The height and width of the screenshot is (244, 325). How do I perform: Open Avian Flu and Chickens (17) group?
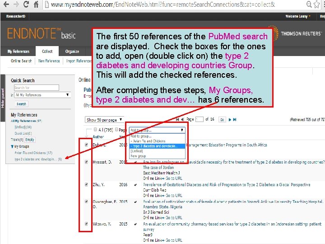point(33,153)
